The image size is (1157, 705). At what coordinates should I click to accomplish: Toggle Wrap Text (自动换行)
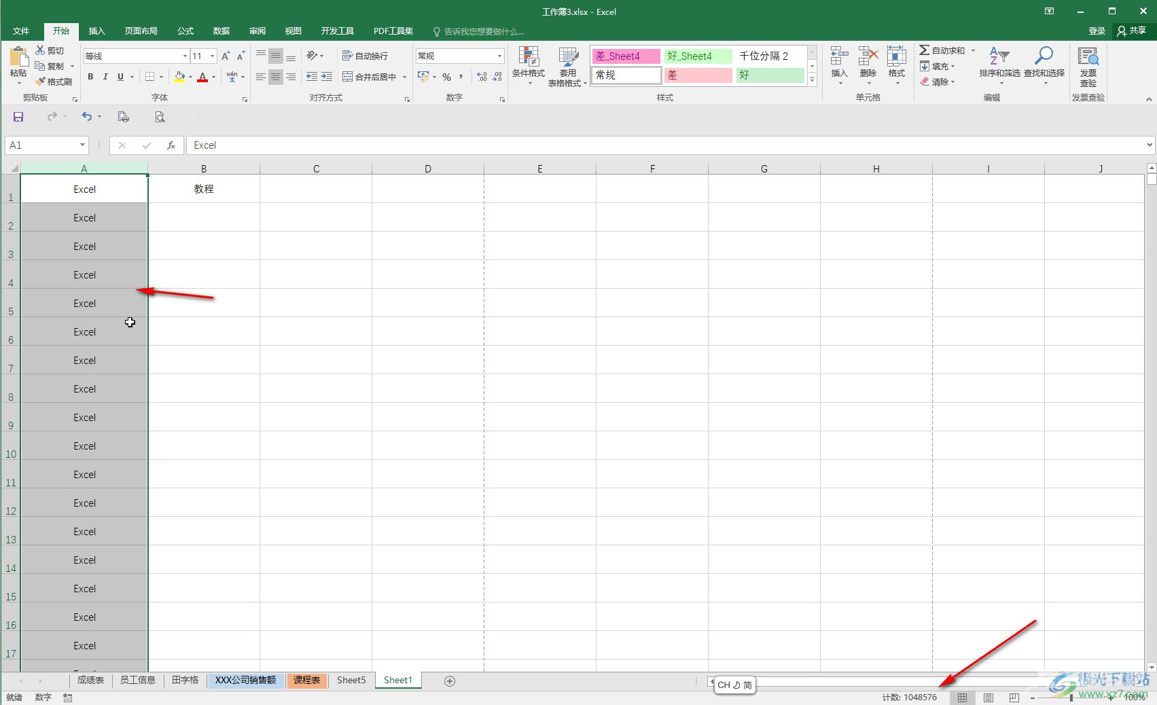365,56
